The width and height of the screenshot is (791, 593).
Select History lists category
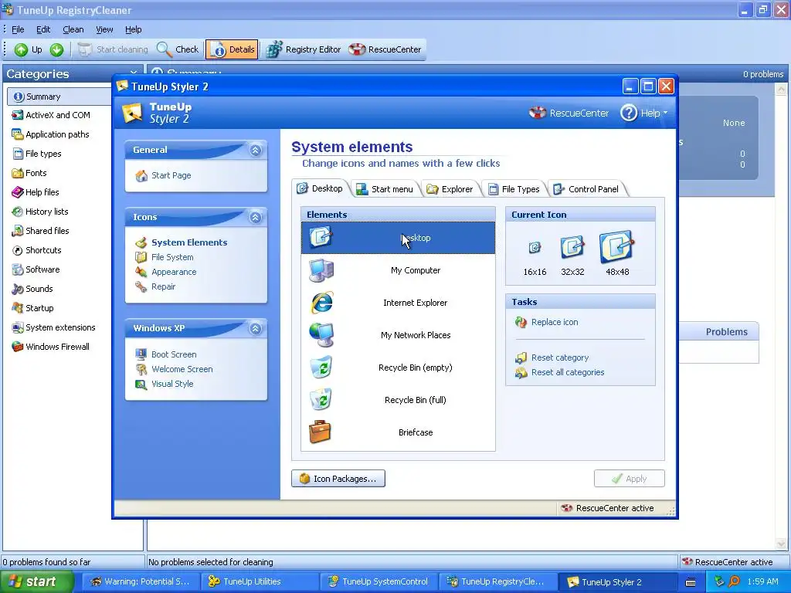point(40,212)
